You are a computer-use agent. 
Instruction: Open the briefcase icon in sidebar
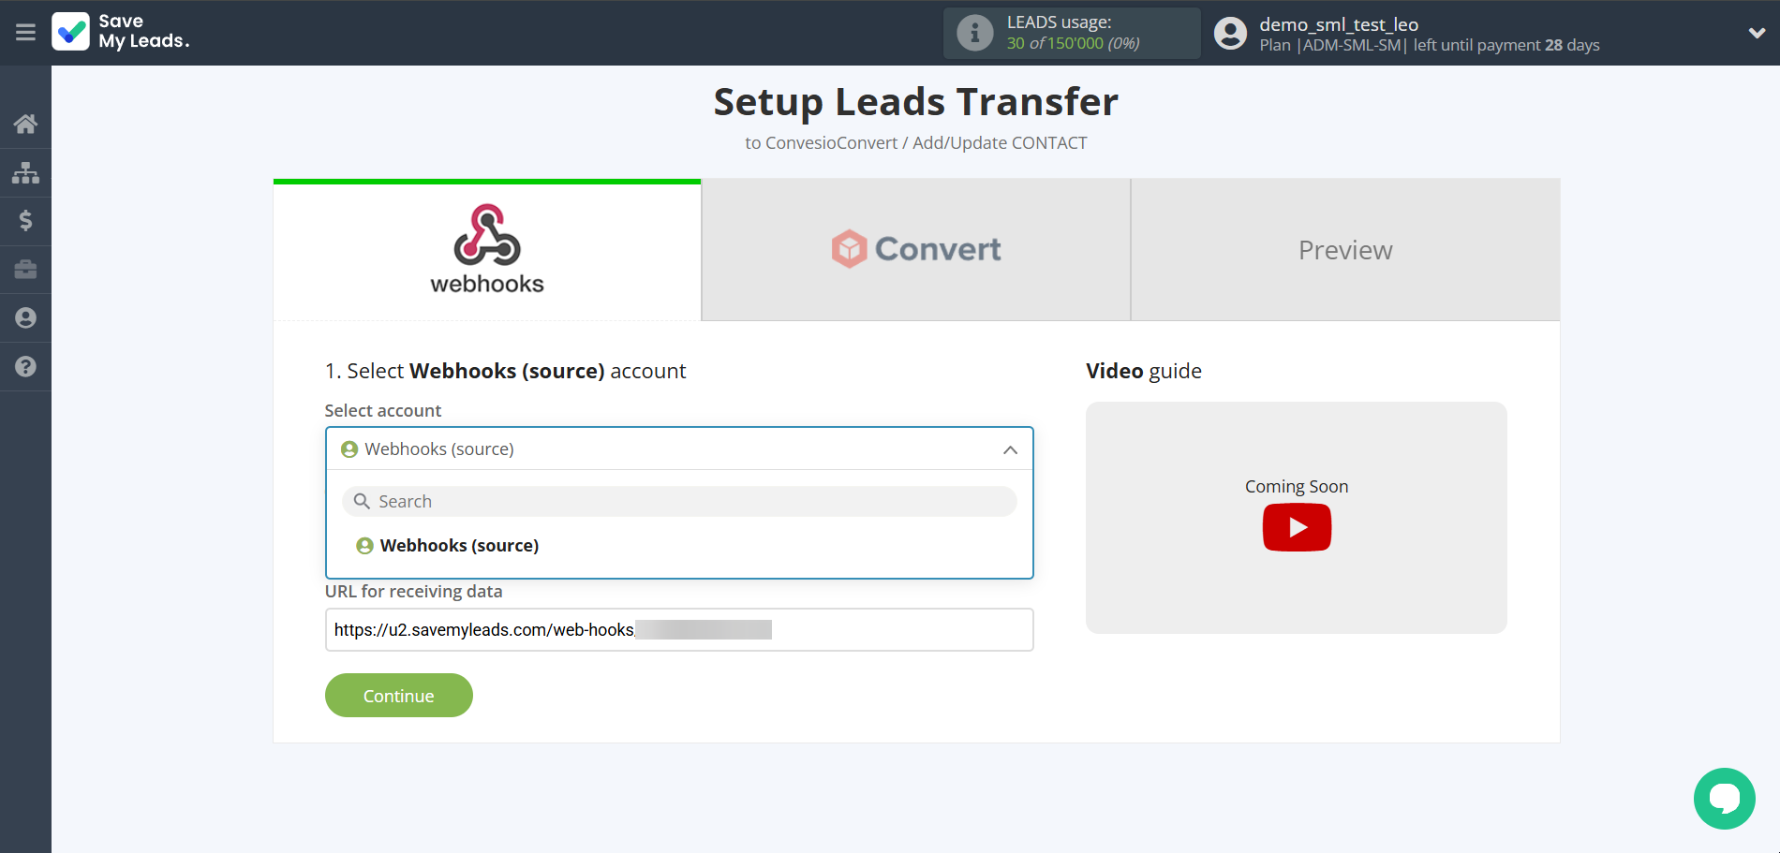coord(25,270)
